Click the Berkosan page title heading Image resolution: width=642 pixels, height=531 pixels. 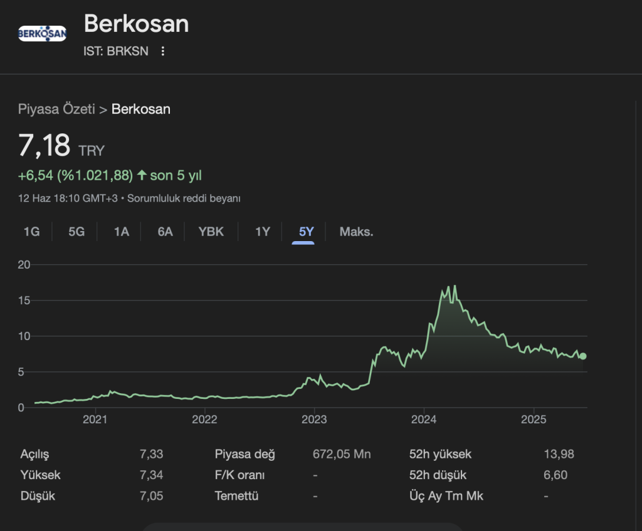tap(136, 24)
